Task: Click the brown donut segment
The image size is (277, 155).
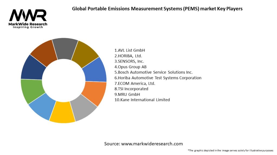Action: pos(43,52)
